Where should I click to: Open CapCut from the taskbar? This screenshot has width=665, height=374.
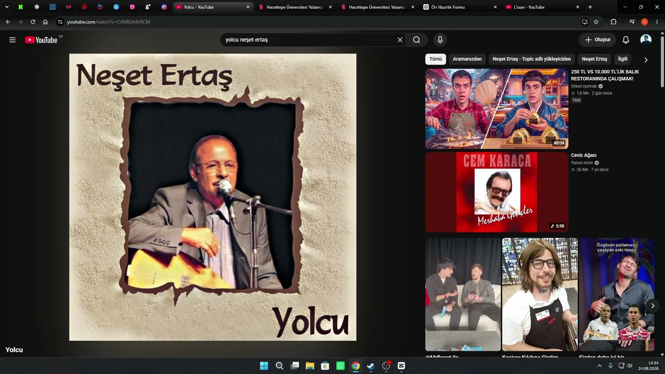tap(401, 366)
